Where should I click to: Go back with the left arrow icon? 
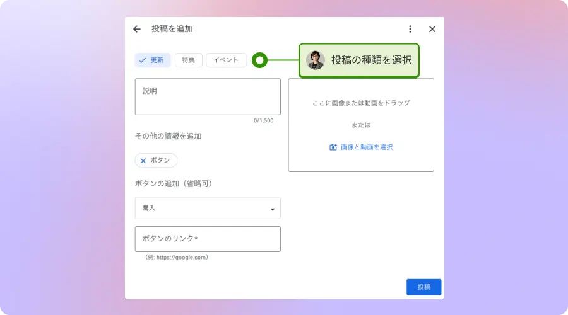pos(136,29)
